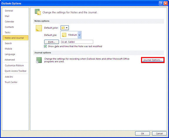Open the Font dialog button
Screen dimensions: 169x138
tap(51, 42)
